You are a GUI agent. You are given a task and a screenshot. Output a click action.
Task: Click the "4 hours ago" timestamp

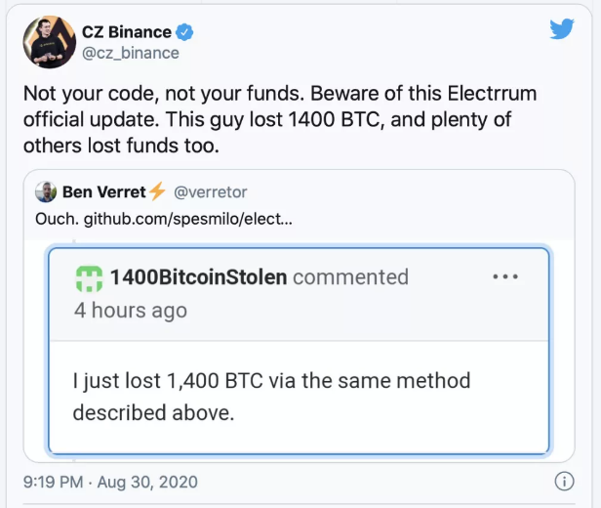(131, 311)
